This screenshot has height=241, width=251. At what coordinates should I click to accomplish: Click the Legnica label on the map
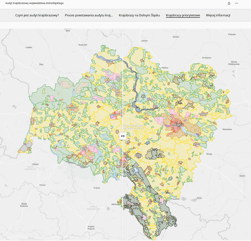[115, 114]
